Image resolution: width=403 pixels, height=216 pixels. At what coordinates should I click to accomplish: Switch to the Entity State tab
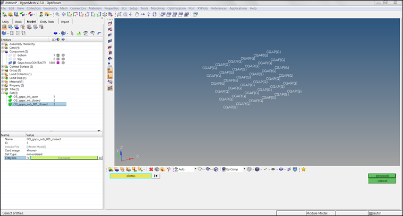coord(47,22)
